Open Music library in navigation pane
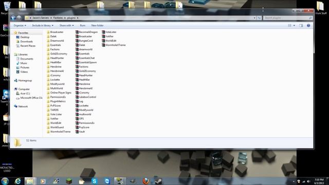Screen dimensions: 329x185 (24, 63)
